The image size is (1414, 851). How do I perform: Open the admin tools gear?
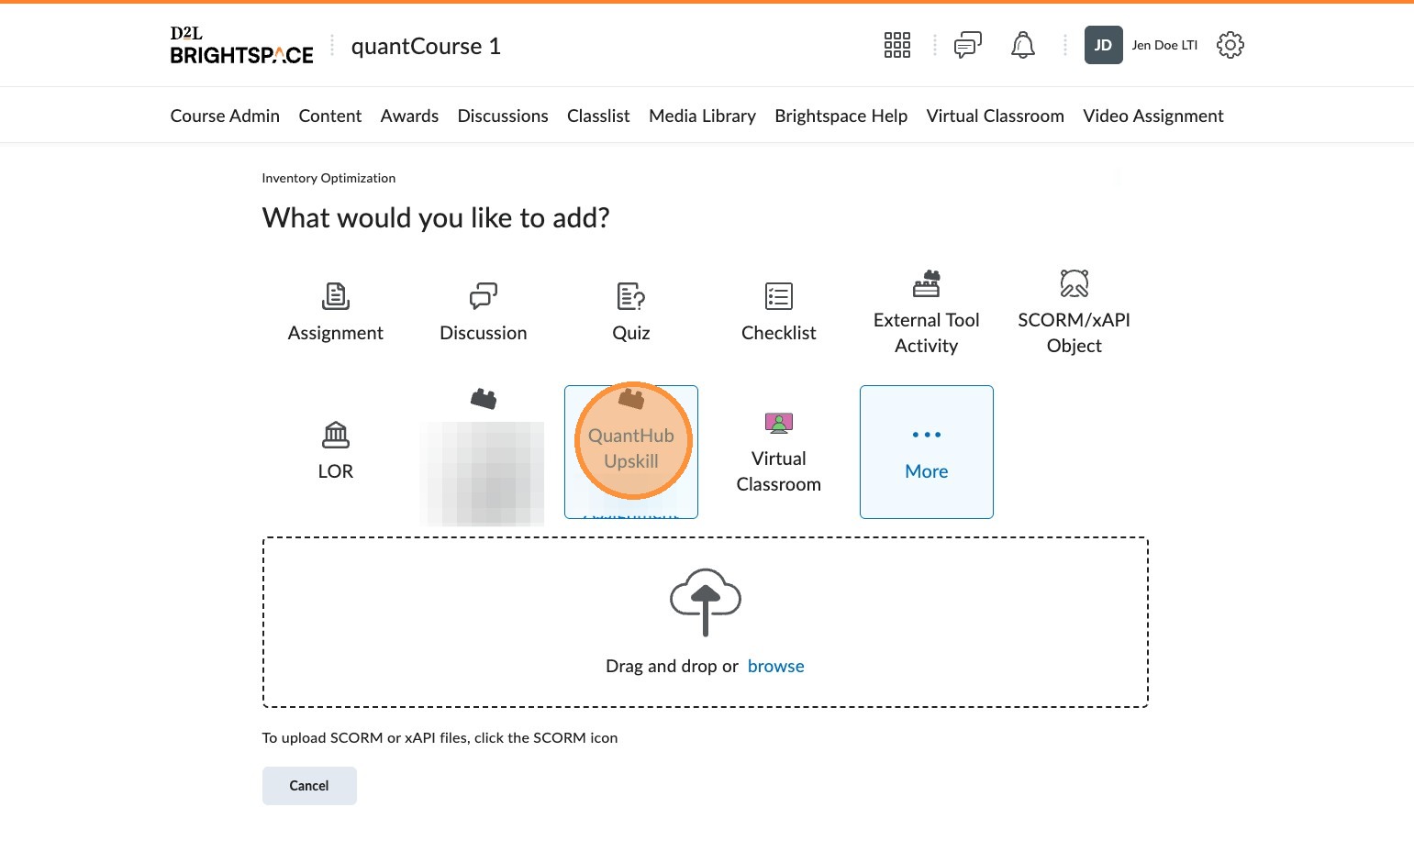(1230, 45)
